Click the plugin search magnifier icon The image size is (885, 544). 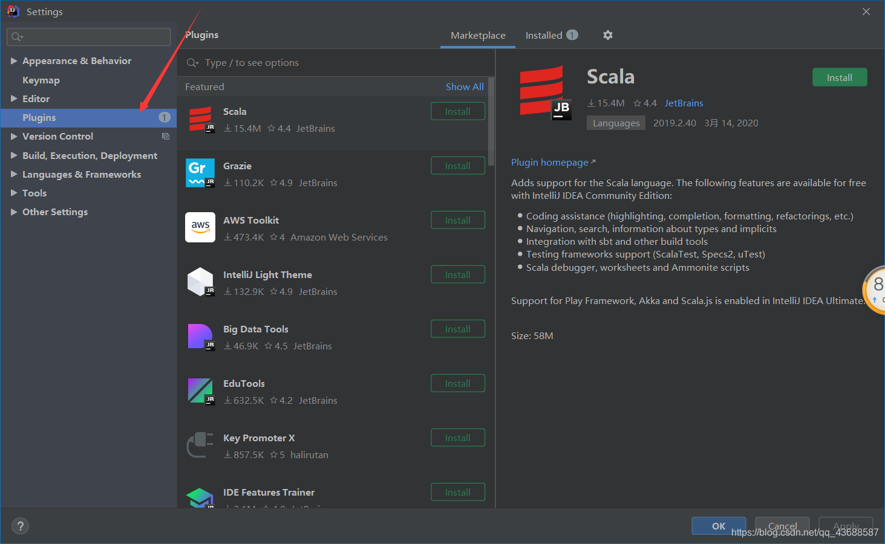pos(192,63)
